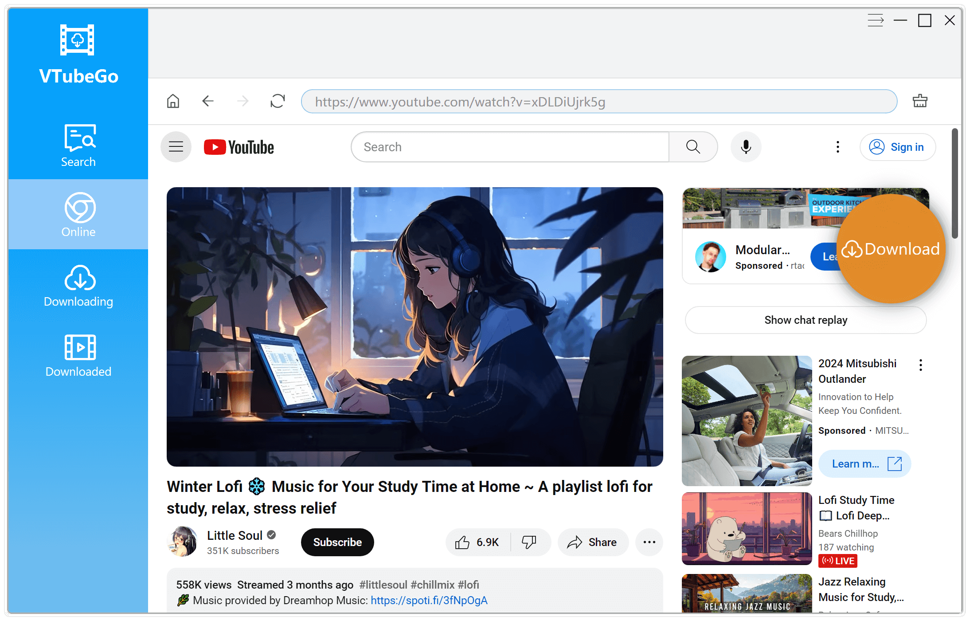Open the spoti.fi Dreamhop Music link
Screen dimensions: 970x621
pyautogui.click(x=428, y=600)
